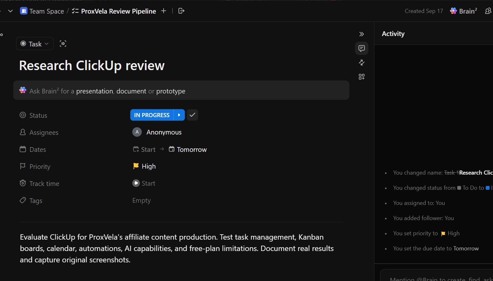Change the High priority flag

pos(144,166)
